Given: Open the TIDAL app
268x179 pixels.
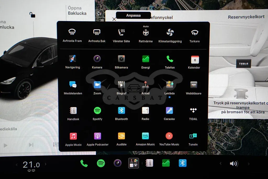Looking at the screenshot, I should (x=193, y=113).
